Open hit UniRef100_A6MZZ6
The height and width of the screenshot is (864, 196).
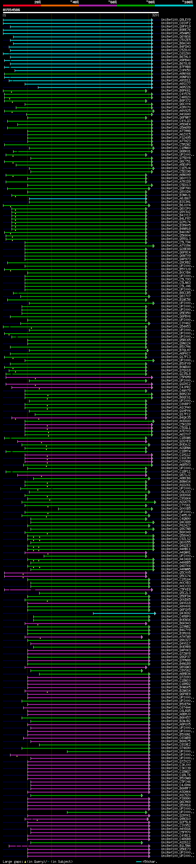(176, 87)
